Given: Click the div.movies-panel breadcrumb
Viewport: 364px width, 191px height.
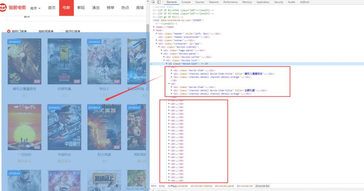Looking at the screenshot, I should (x=224, y=186).
